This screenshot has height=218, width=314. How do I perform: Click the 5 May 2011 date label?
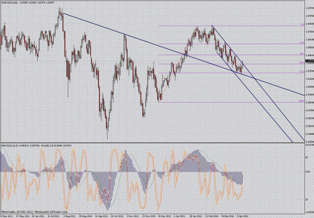click(x=7, y=216)
